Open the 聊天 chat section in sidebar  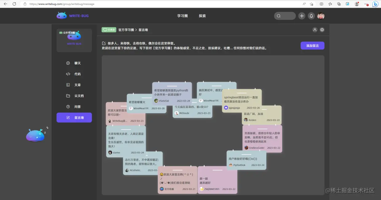74,63
